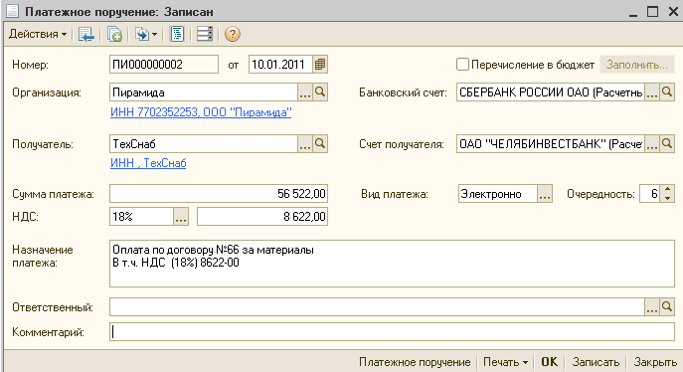Select Получатель with ellipsis button
This screenshot has height=372, width=683.
(305, 144)
